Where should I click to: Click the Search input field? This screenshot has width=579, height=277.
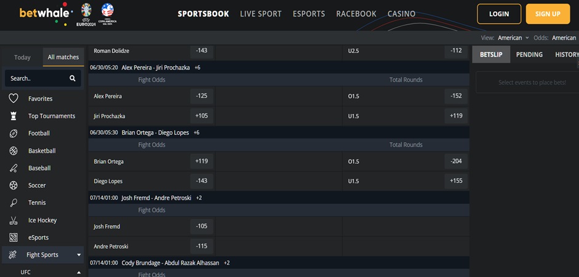pos(36,78)
